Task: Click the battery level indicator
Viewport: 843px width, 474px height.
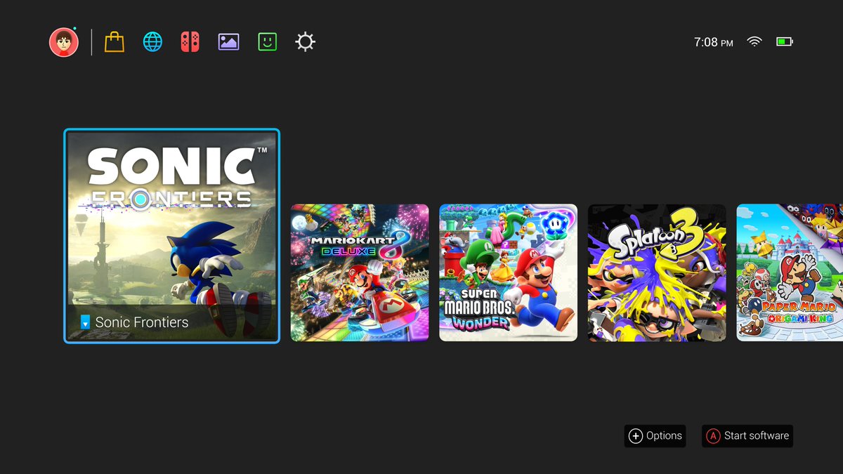Action: [x=784, y=42]
